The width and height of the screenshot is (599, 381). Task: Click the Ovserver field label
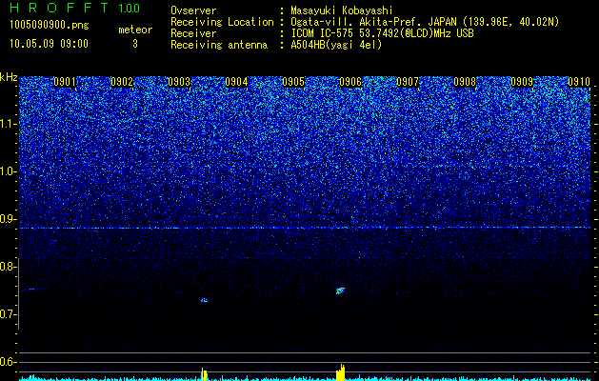pos(193,10)
